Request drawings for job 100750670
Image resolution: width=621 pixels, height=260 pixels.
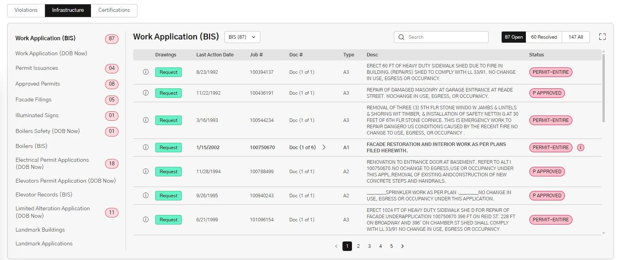point(168,148)
